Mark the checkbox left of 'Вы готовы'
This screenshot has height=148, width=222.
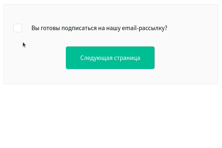pyautogui.click(x=18, y=28)
